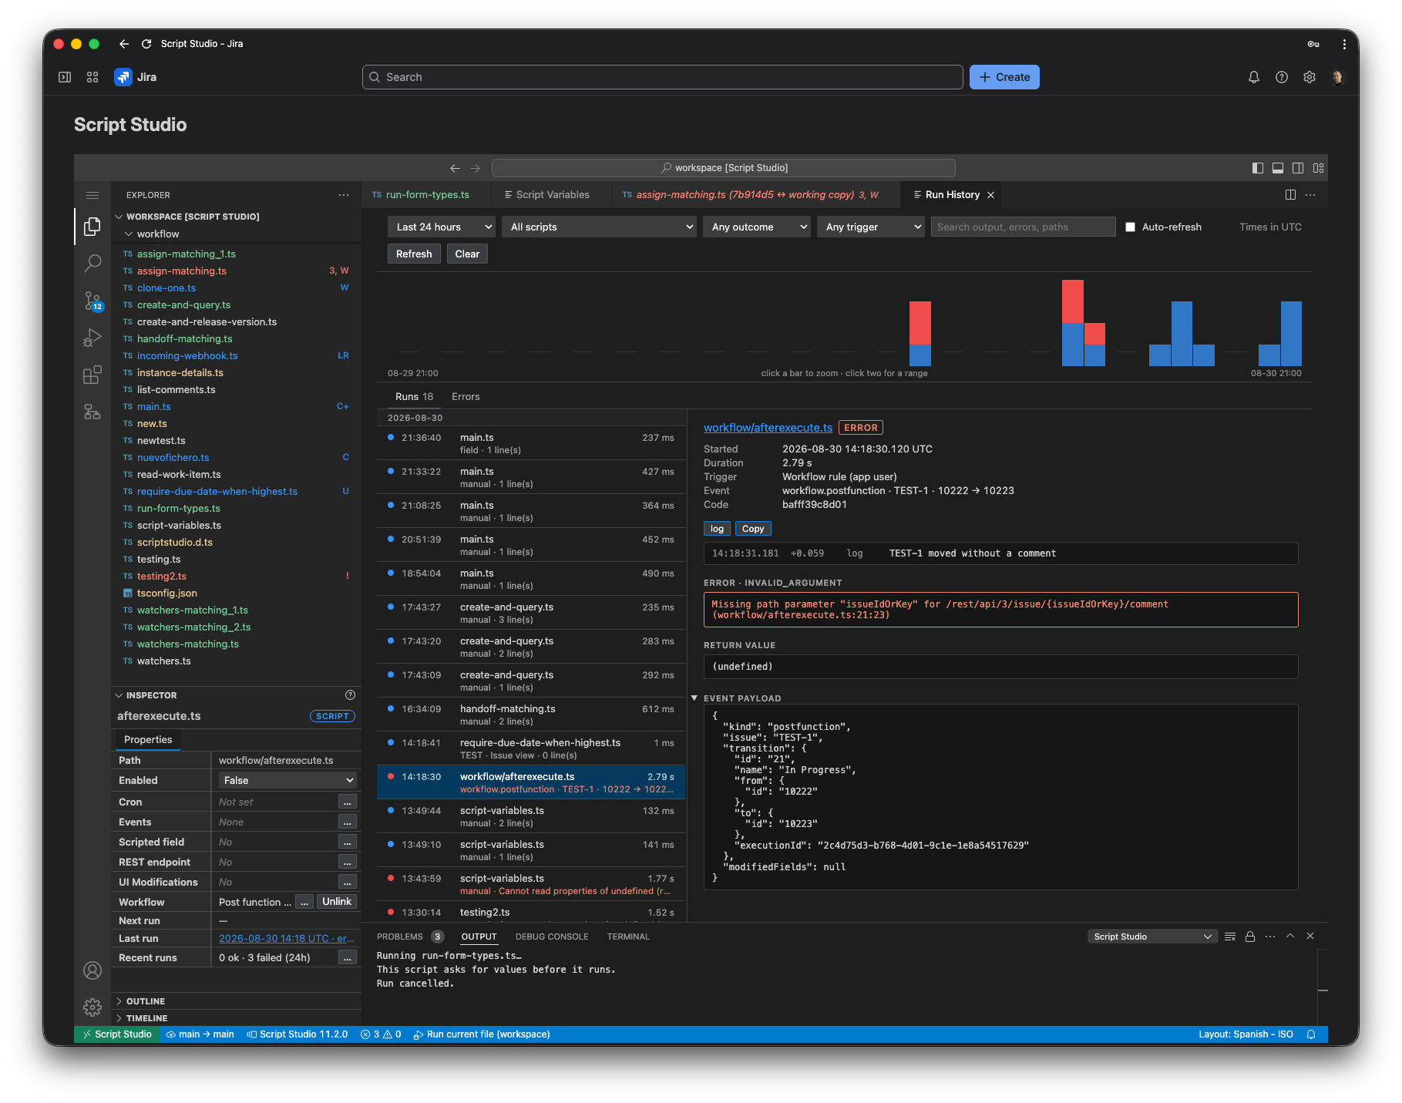Open the Terminal panel tab
The width and height of the screenshot is (1402, 1103).
tap(628, 937)
